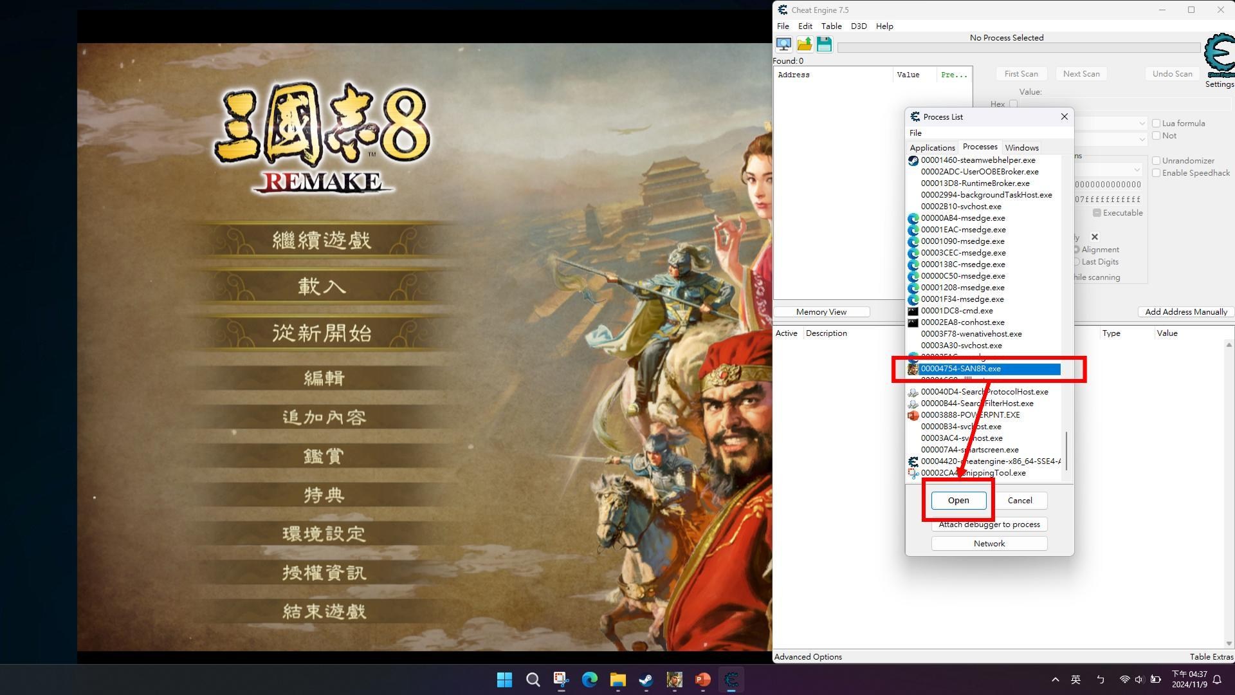Viewport: 1235px width, 695px height.
Task: Expand the memory scan options dropdown
Action: click(x=1136, y=169)
